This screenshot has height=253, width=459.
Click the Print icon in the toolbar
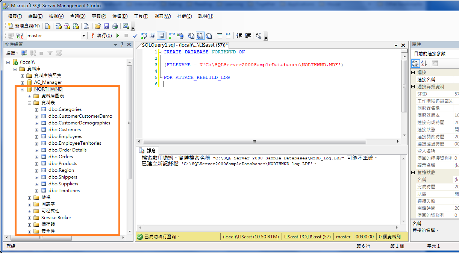pyautogui.click(x=115, y=26)
